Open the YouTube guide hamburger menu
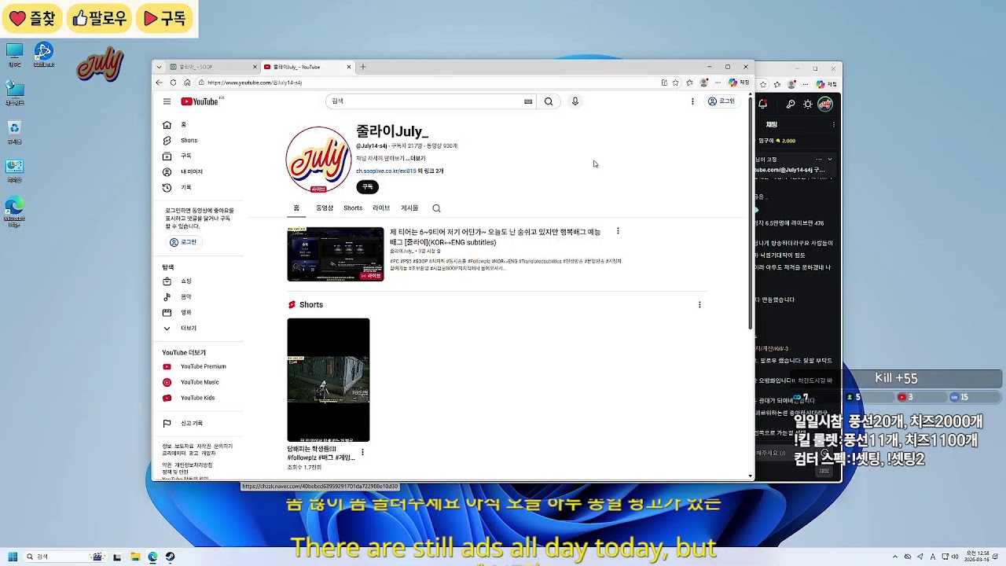Screen dimensions: 1006x566 coord(167,101)
